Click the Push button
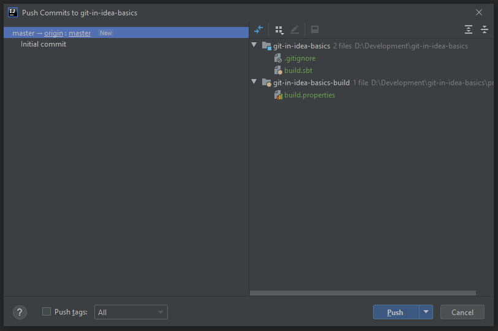Viewport: 498px width, 331px height. click(x=396, y=312)
